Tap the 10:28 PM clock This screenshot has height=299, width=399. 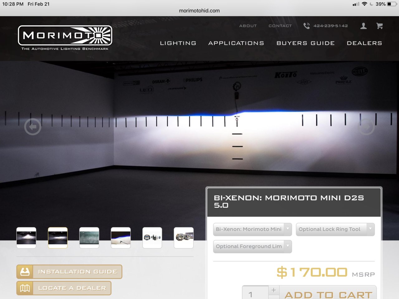(x=13, y=4)
